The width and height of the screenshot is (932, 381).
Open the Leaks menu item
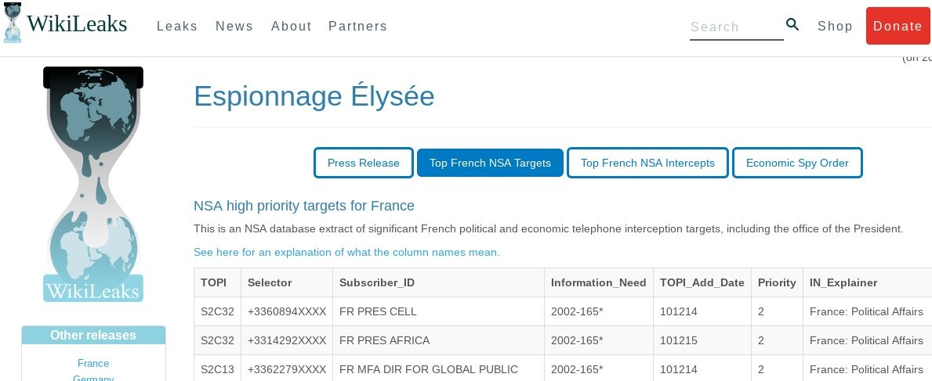pyautogui.click(x=177, y=26)
